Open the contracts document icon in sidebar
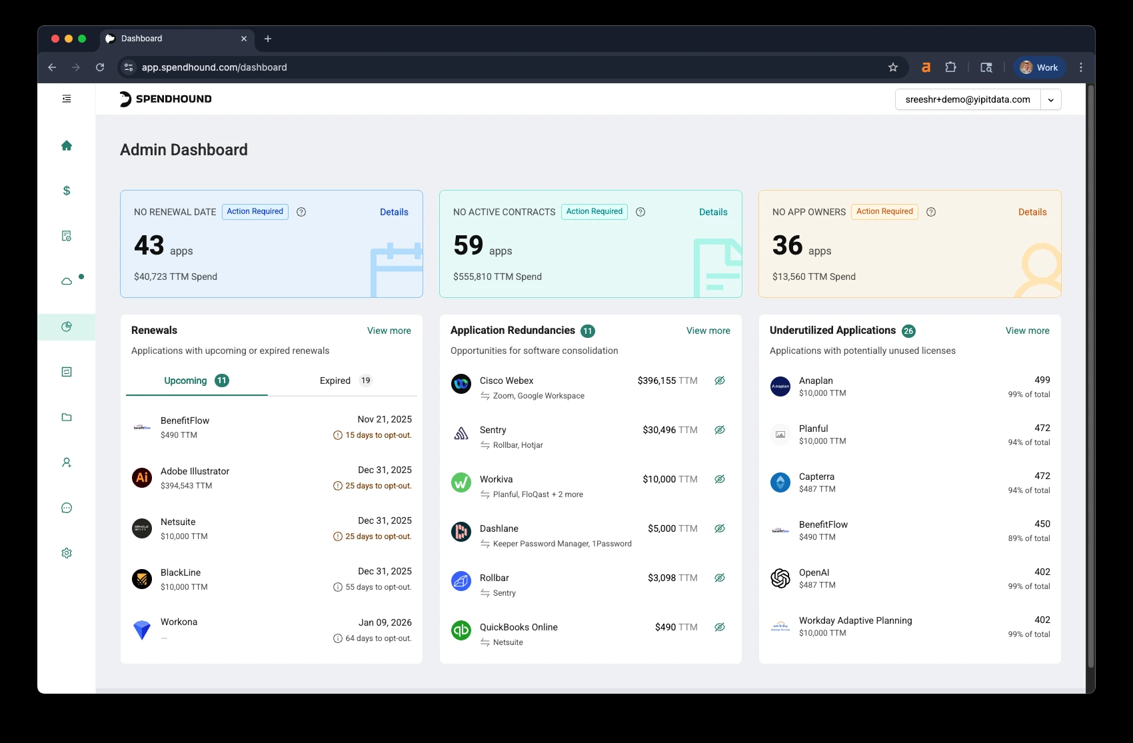The height and width of the screenshot is (743, 1133). pos(67,236)
